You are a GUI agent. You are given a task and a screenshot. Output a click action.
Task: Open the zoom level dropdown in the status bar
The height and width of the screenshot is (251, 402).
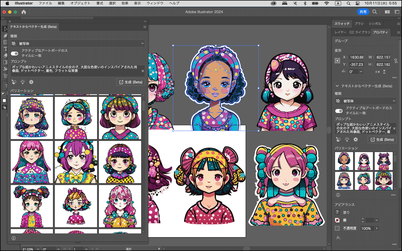[37, 249]
